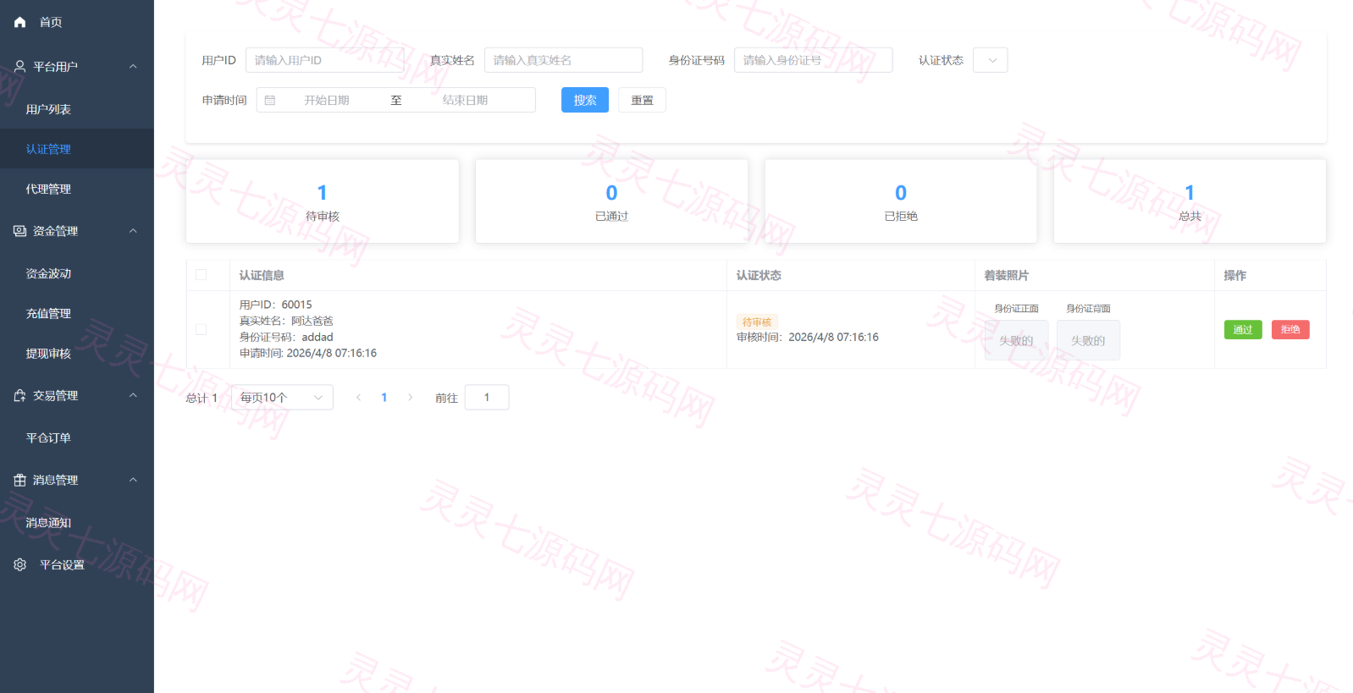The height and width of the screenshot is (693, 1353).
Task: Click the 平台设置 gear icon
Action: pyautogui.click(x=20, y=564)
